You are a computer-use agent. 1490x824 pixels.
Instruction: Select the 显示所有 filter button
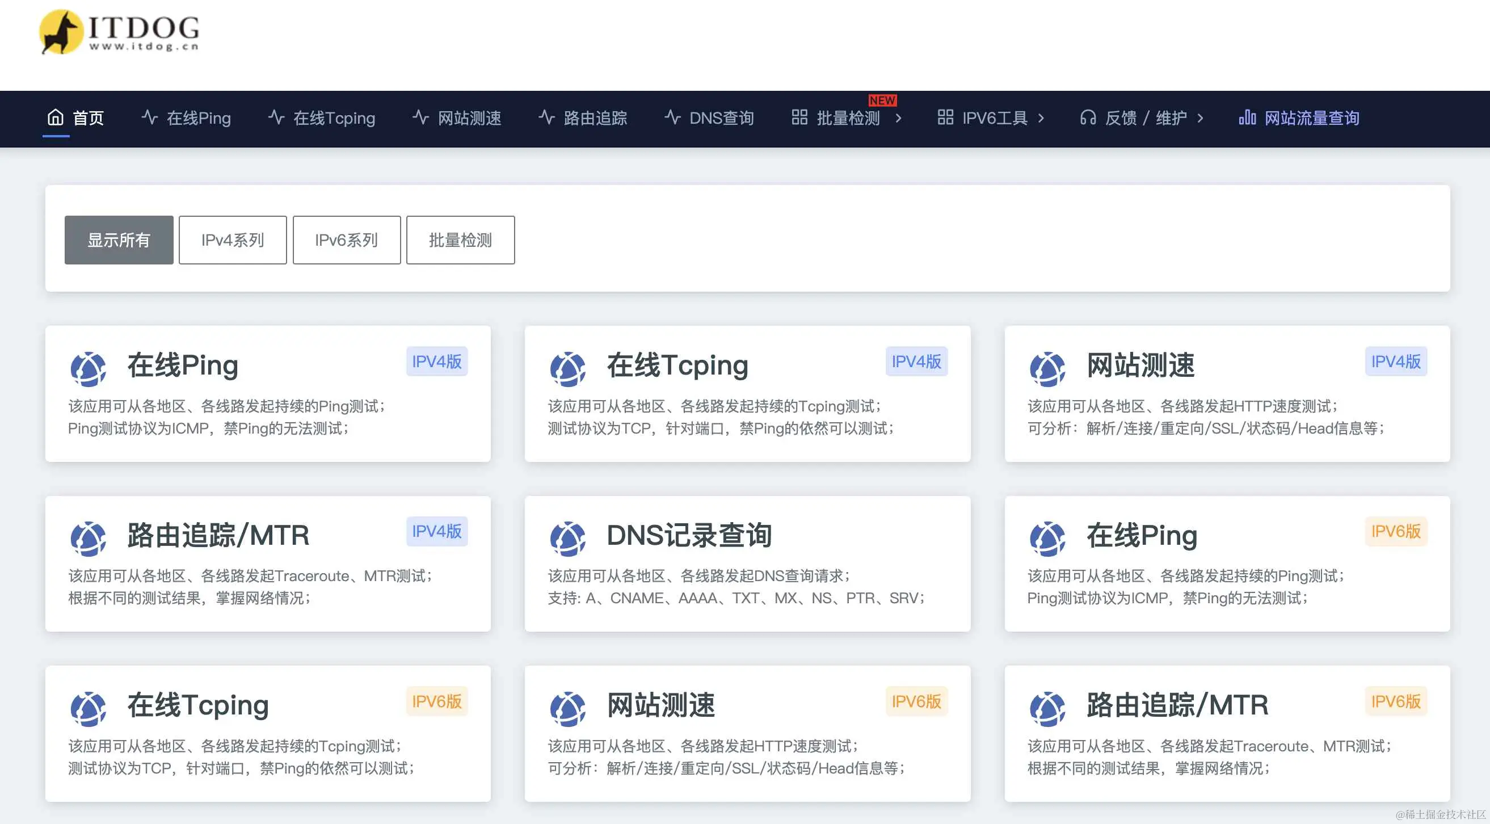(119, 240)
